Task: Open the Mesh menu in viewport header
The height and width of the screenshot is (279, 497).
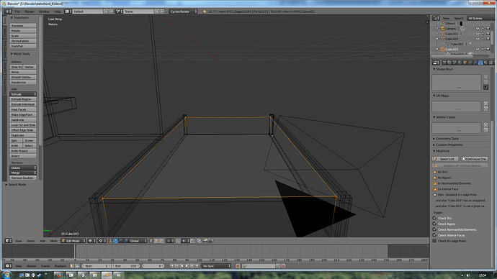Action: [53, 241]
